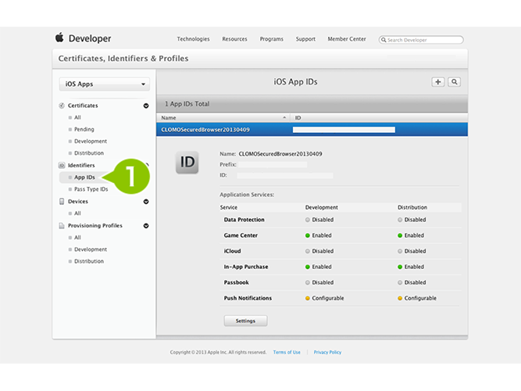521x391 pixels.
Task: Collapse the Certificates section arrow
Action: 146,106
